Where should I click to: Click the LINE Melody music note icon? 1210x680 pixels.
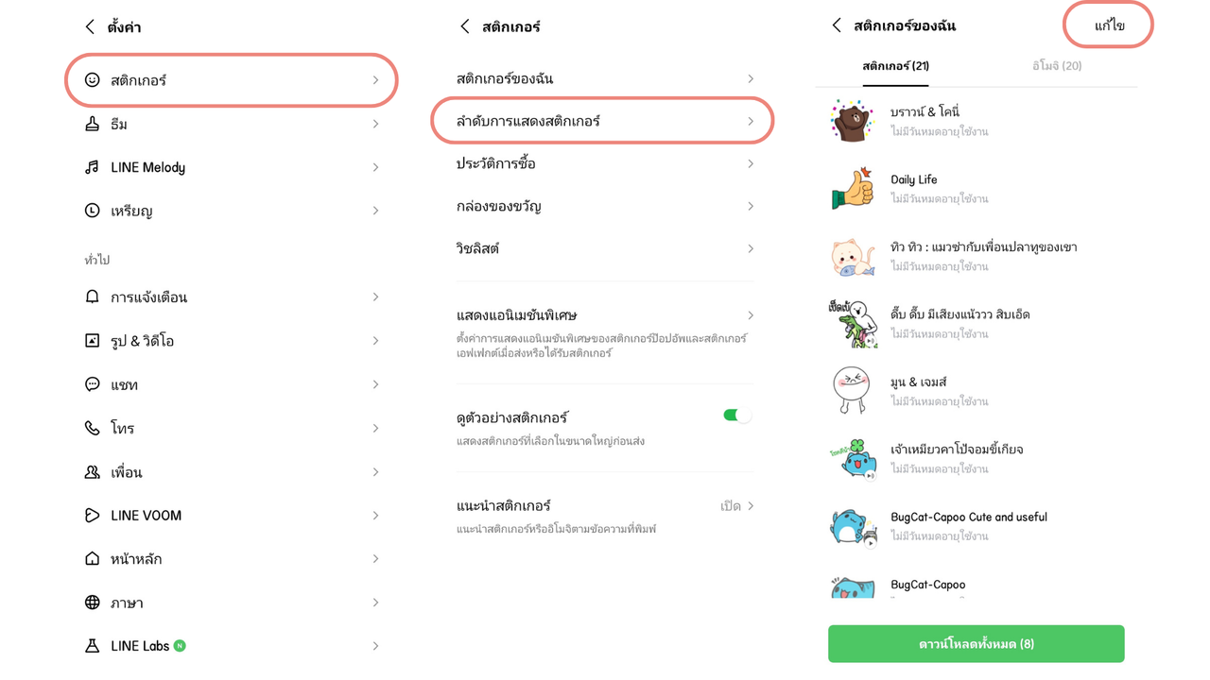(92, 167)
